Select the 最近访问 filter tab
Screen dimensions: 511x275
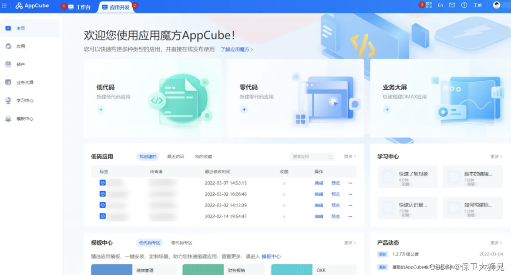[x=175, y=157]
